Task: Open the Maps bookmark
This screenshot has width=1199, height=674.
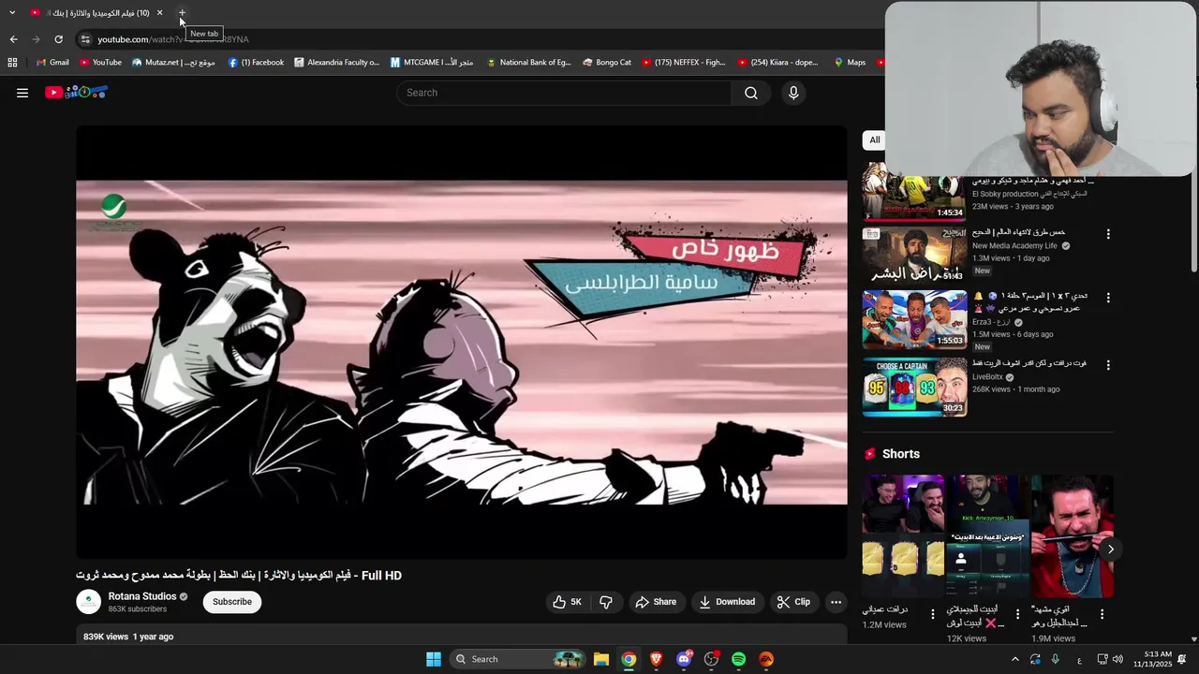Action: click(850, 63)
